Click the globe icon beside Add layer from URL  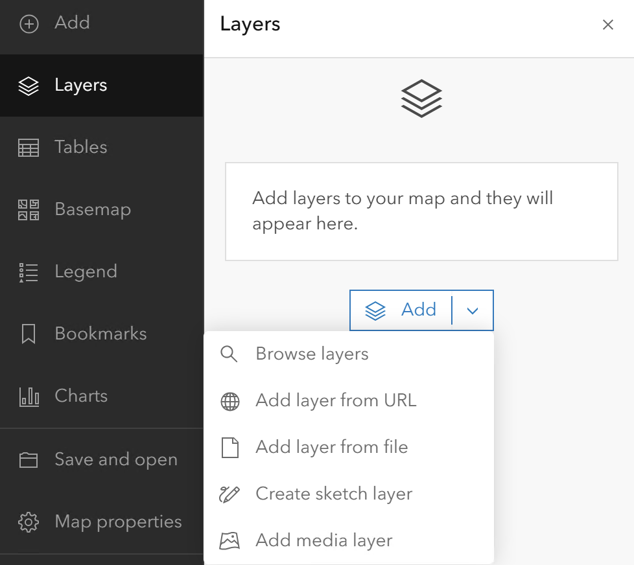230,402
